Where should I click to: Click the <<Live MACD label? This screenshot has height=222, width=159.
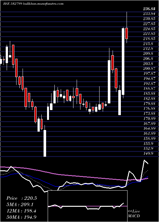[134, 214]
